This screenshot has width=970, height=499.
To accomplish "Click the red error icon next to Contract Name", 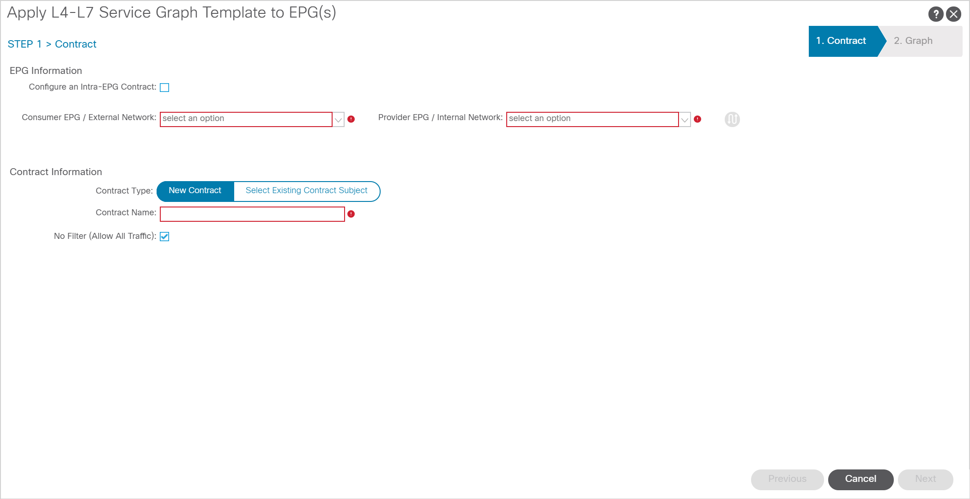I will pyautogui.click(x=351, y=213).
